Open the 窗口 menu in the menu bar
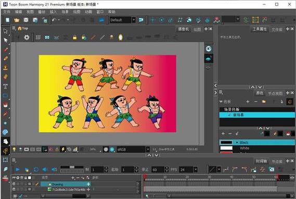The height and width of the screenshot is (199, 296). pos(100,11)
